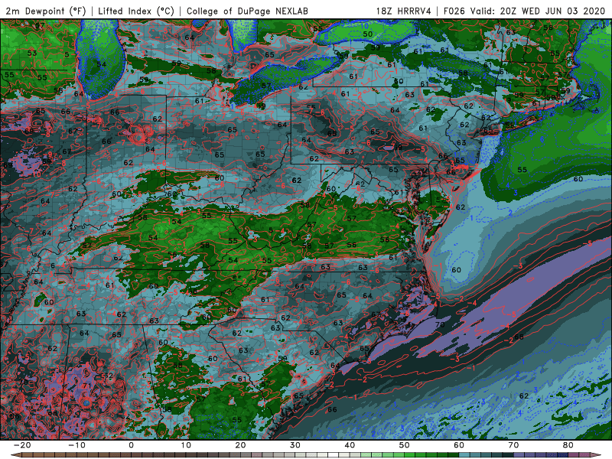Click the 'College of DuPage NEXLAB' label
The image size is (612, 459).
247,11
